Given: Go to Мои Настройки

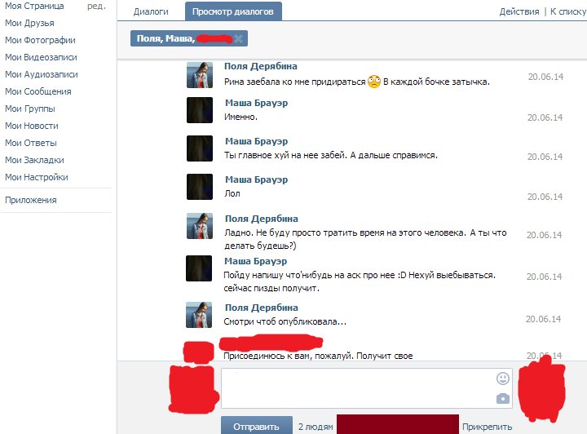Looking at the screenshot, I should pyautogui.click(x=37, y=177).
